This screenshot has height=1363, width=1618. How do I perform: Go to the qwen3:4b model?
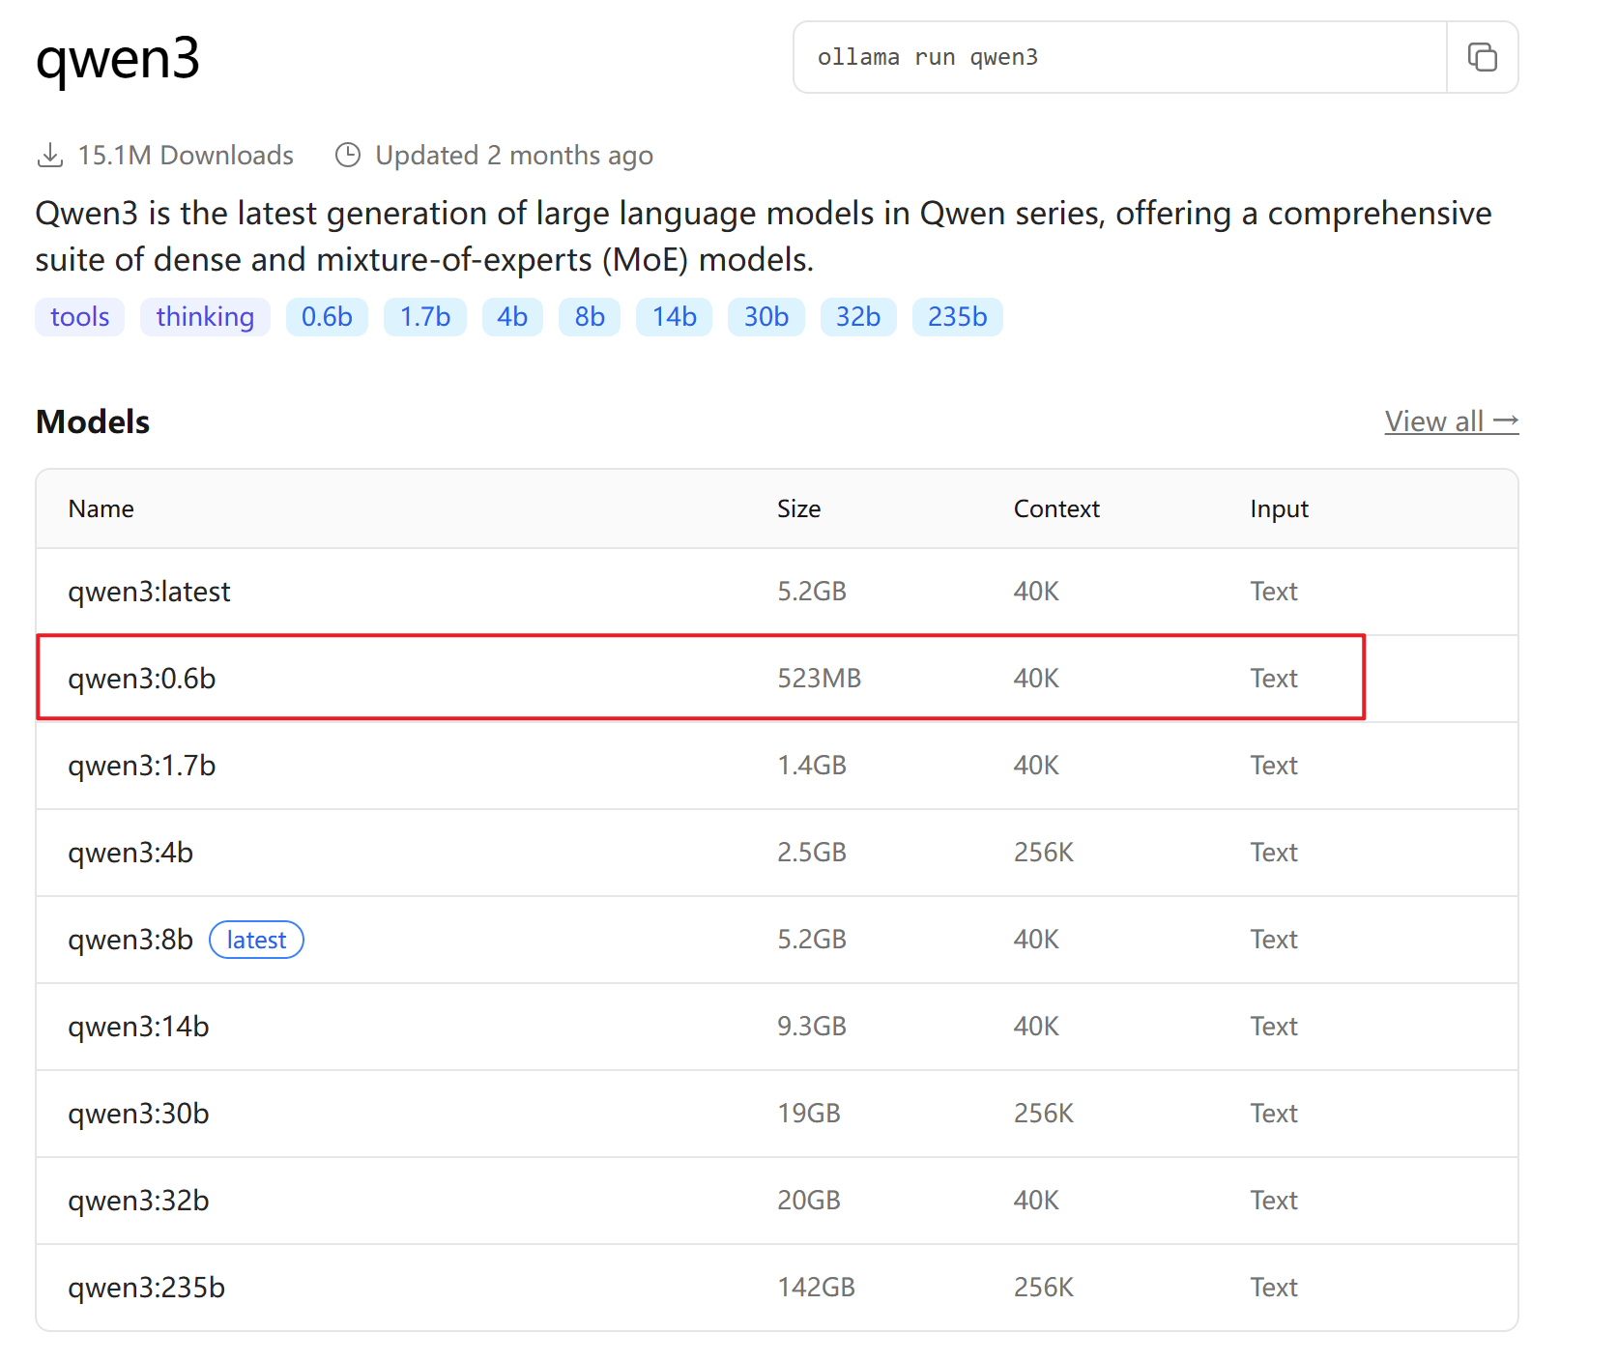pyautogui.click(x=130, y=853)
